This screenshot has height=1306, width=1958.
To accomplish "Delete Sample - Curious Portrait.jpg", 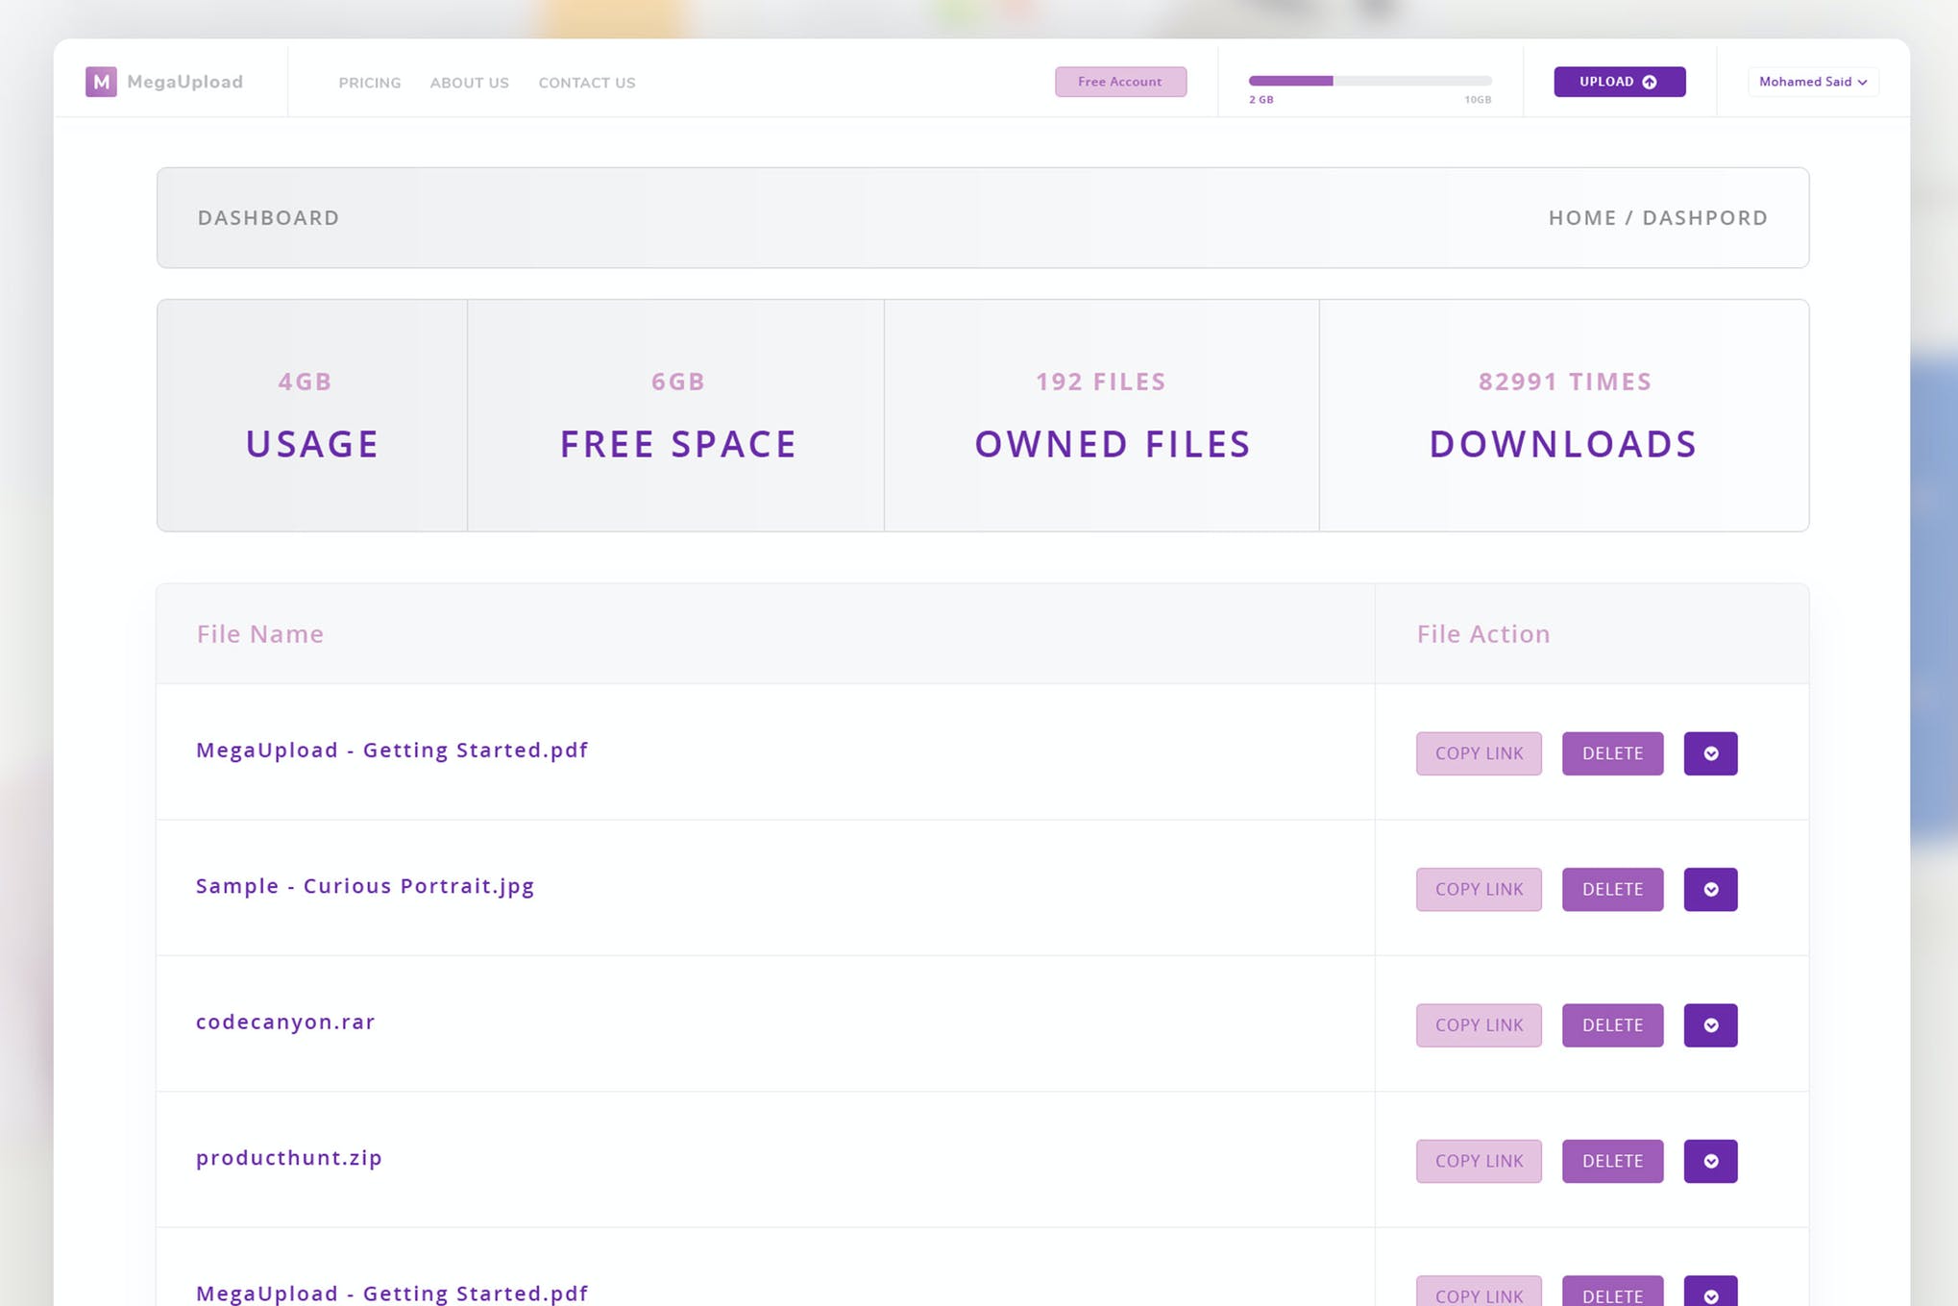I will [1612, 889].
